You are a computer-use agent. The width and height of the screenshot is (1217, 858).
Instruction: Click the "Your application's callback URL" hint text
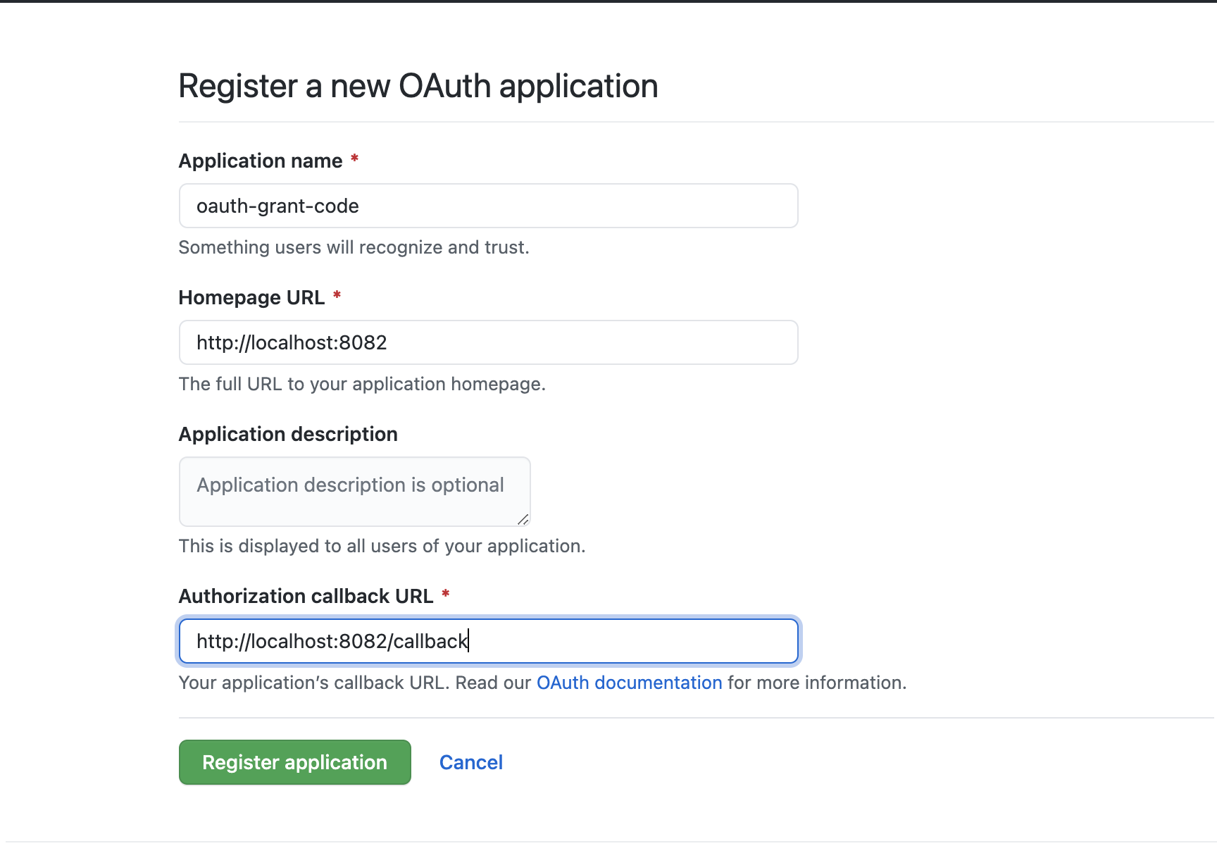coord(356,683)
